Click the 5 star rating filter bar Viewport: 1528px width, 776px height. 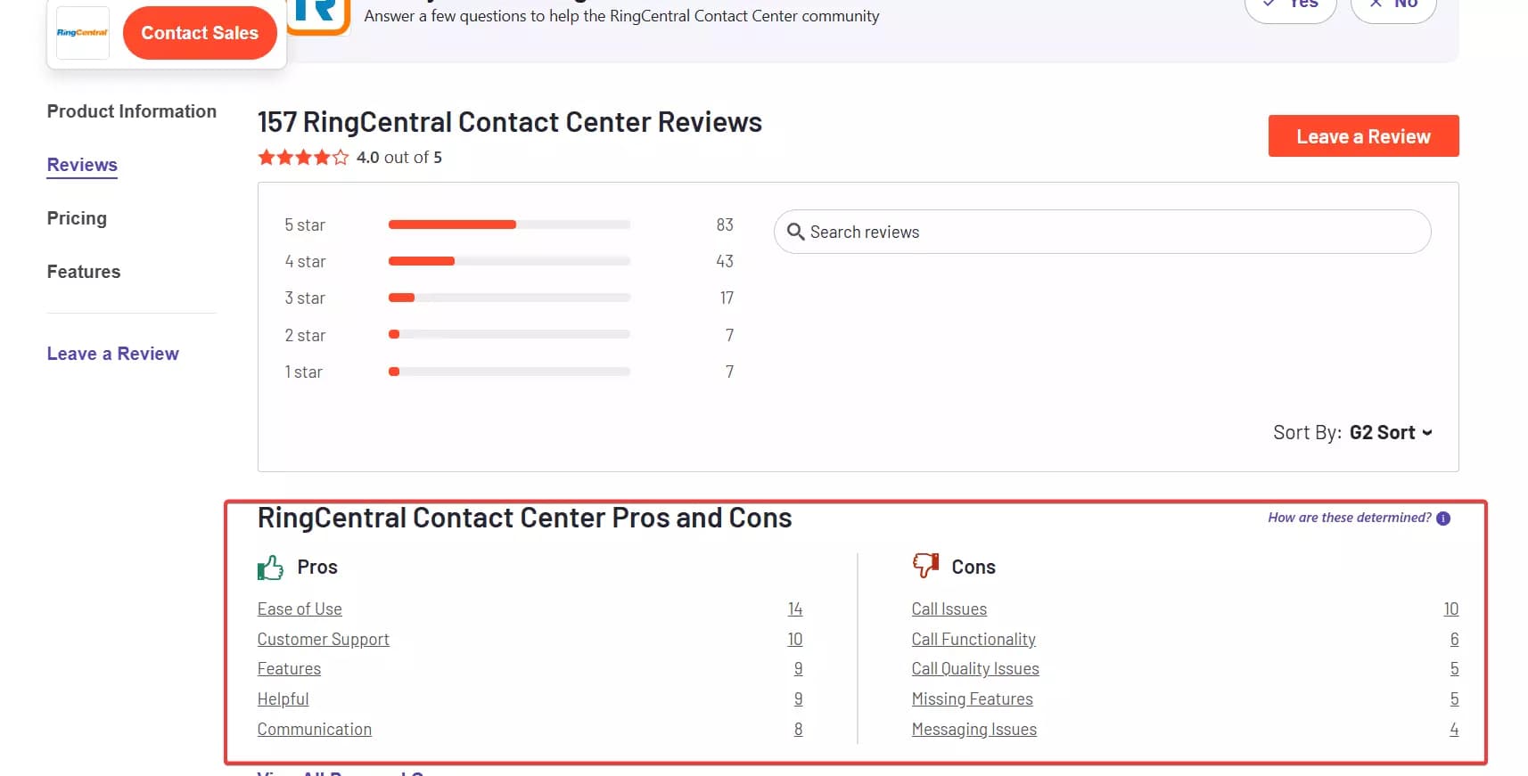coord(508,225)
